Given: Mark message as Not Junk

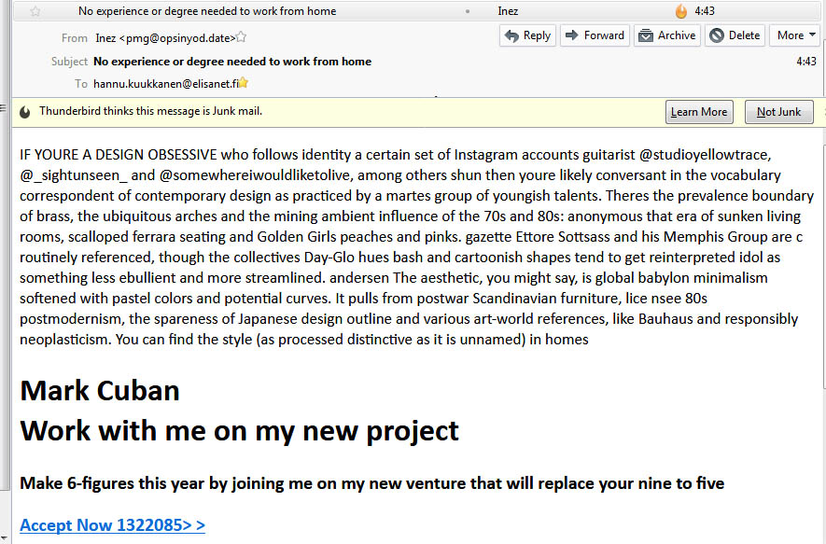Looking at the screenshot, I should click(x=778, y=112).
